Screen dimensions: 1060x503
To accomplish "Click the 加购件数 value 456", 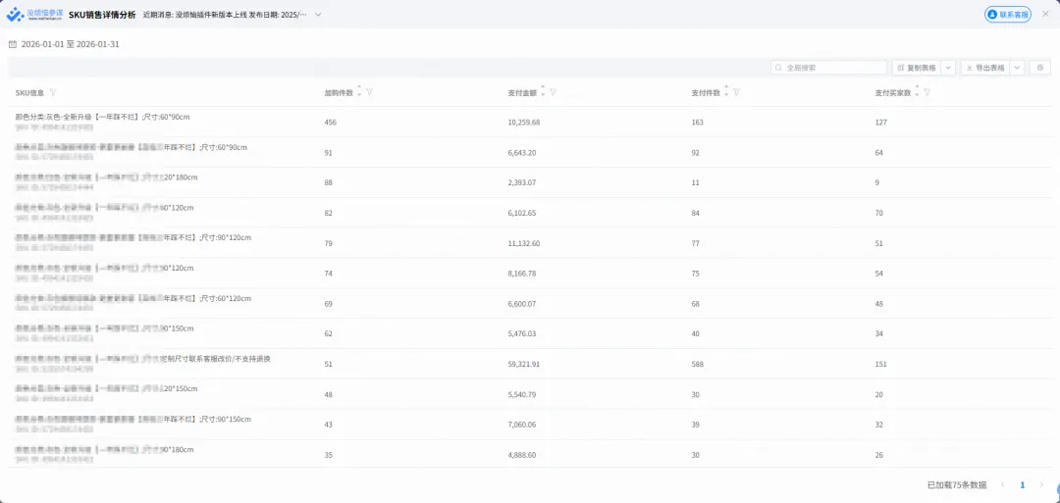I will click(331, 123).
